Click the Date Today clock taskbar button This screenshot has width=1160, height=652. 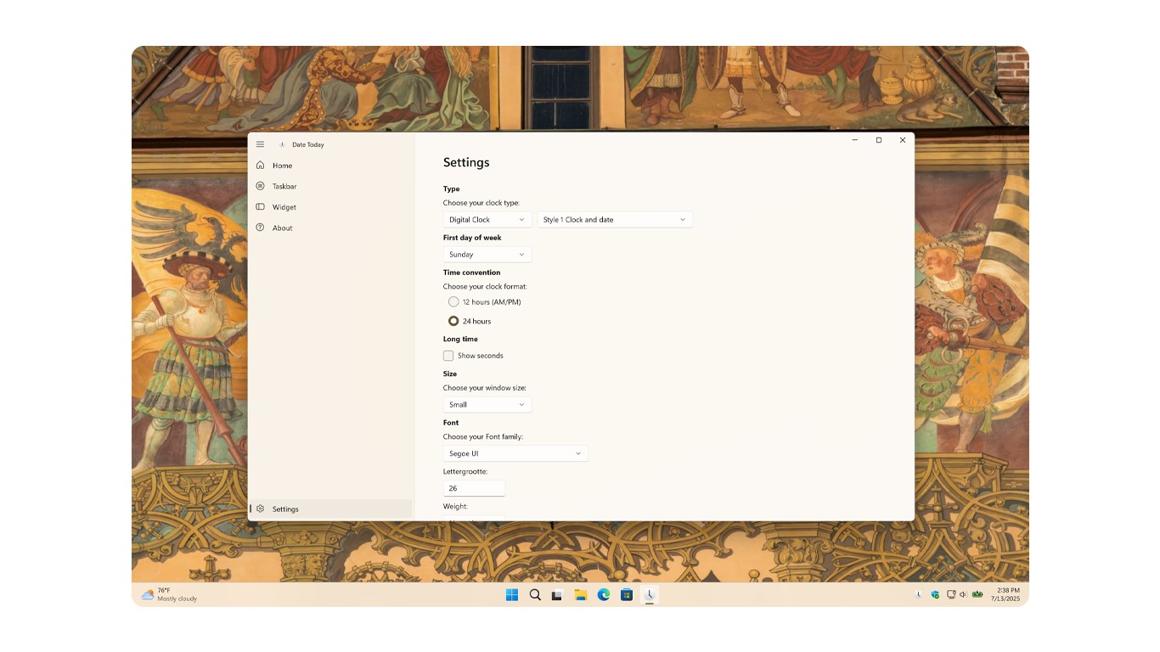(650, 595)
